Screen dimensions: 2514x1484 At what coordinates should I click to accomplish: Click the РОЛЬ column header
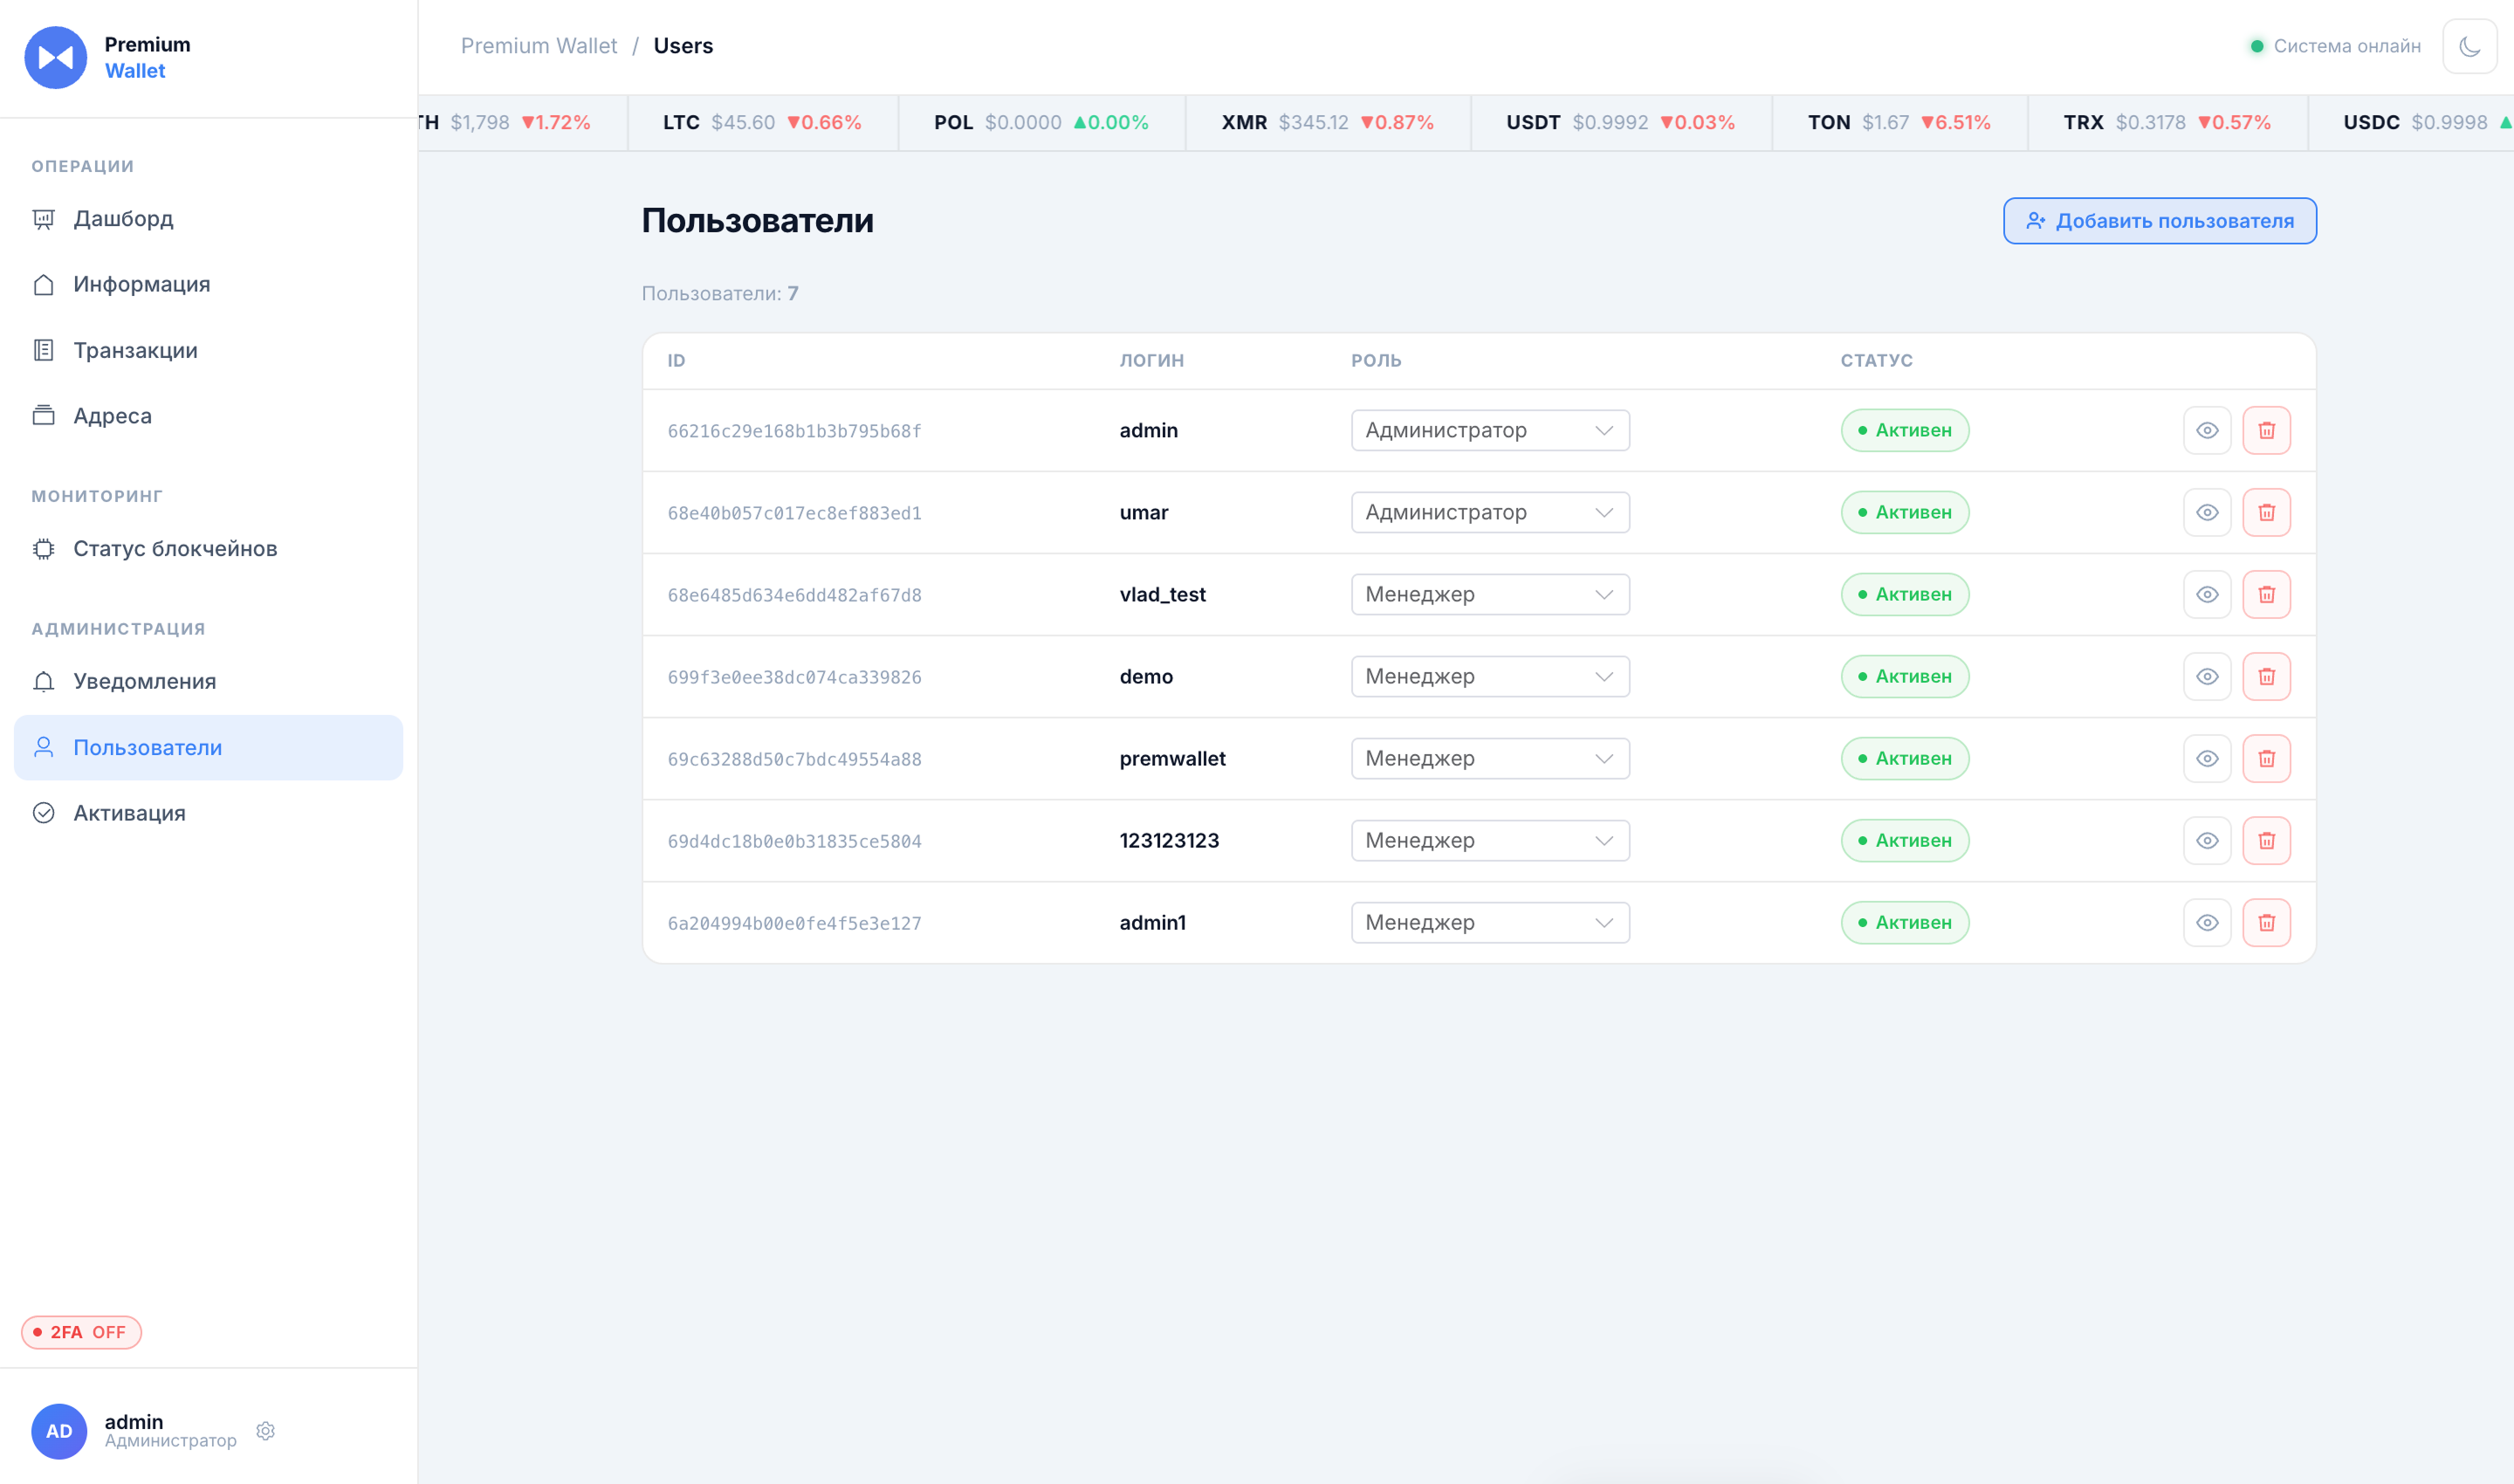pyautogui.click(x=1376, y=361)
